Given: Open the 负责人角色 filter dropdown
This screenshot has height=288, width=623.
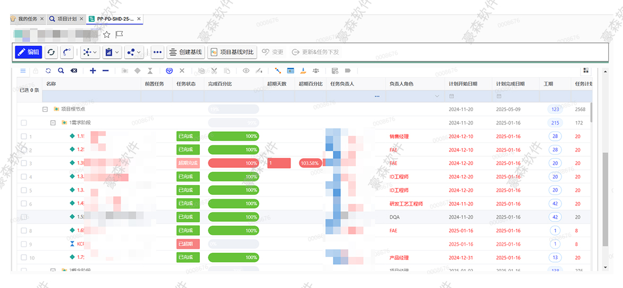Looking at the screenshot, I should [437, 96].
